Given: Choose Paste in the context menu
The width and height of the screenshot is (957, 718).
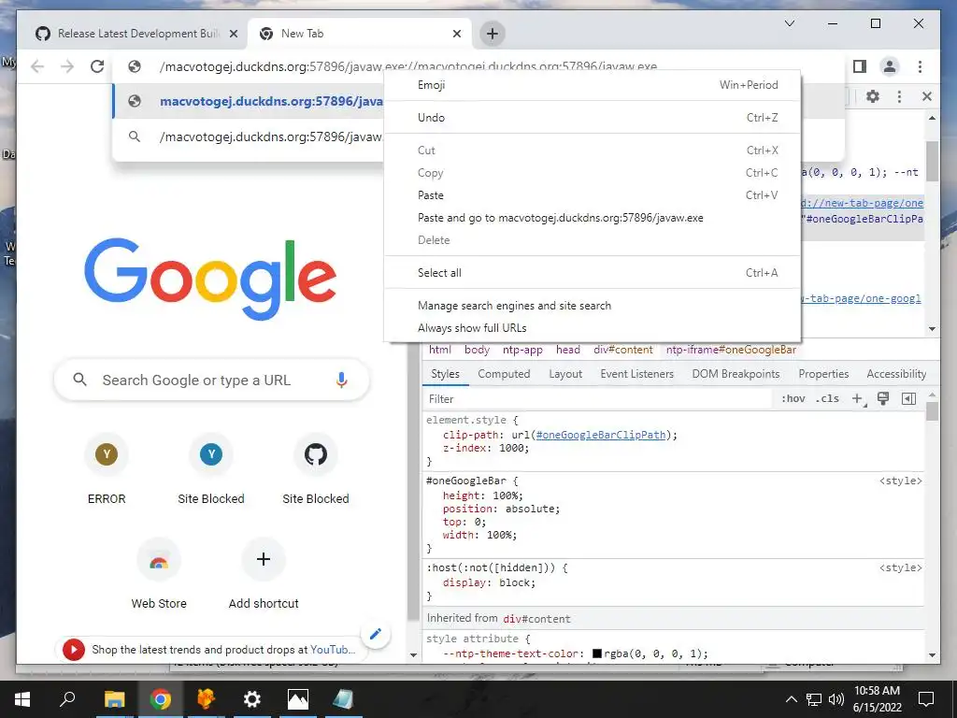Looking at the screenshot, I should (592, 195).
